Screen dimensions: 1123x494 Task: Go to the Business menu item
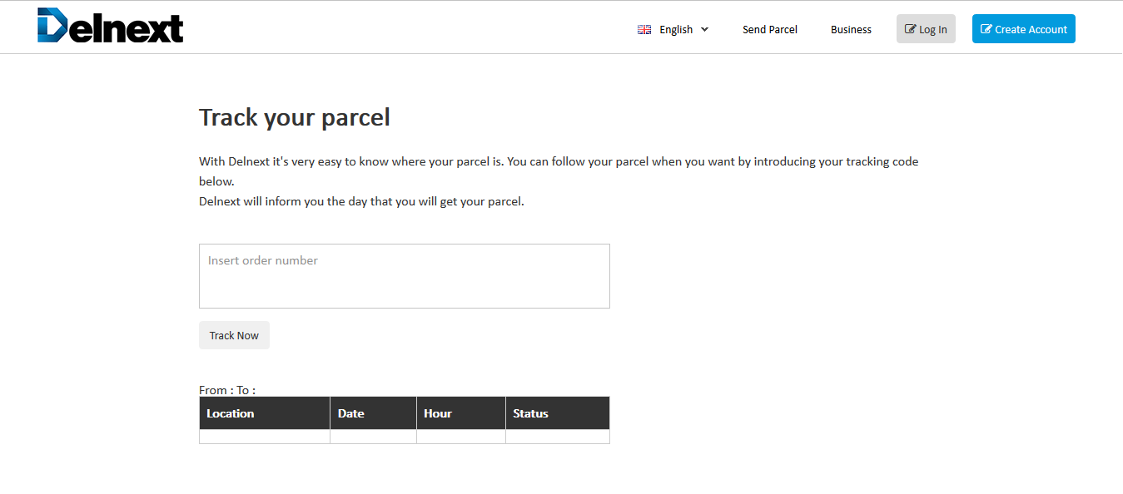tap(851, 29)
